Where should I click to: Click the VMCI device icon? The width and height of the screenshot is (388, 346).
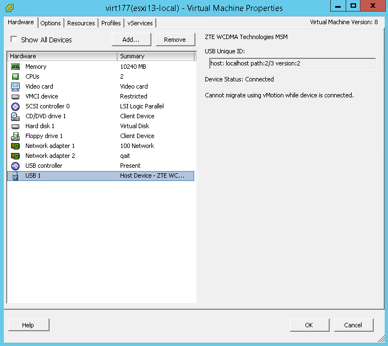tap(15, 96)
